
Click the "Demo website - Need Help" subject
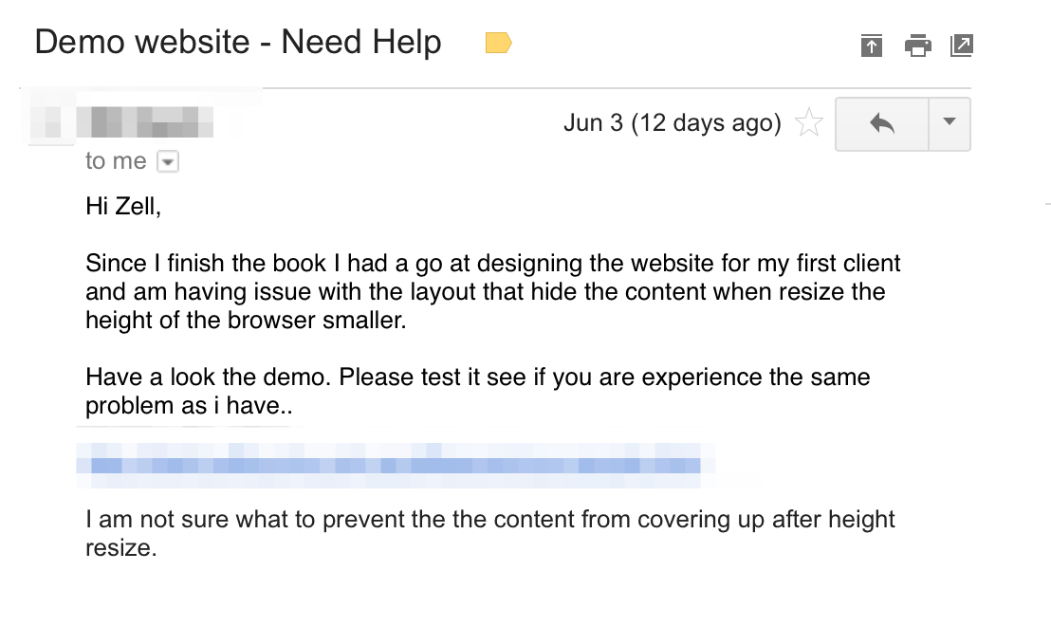(x=238, y=43)
